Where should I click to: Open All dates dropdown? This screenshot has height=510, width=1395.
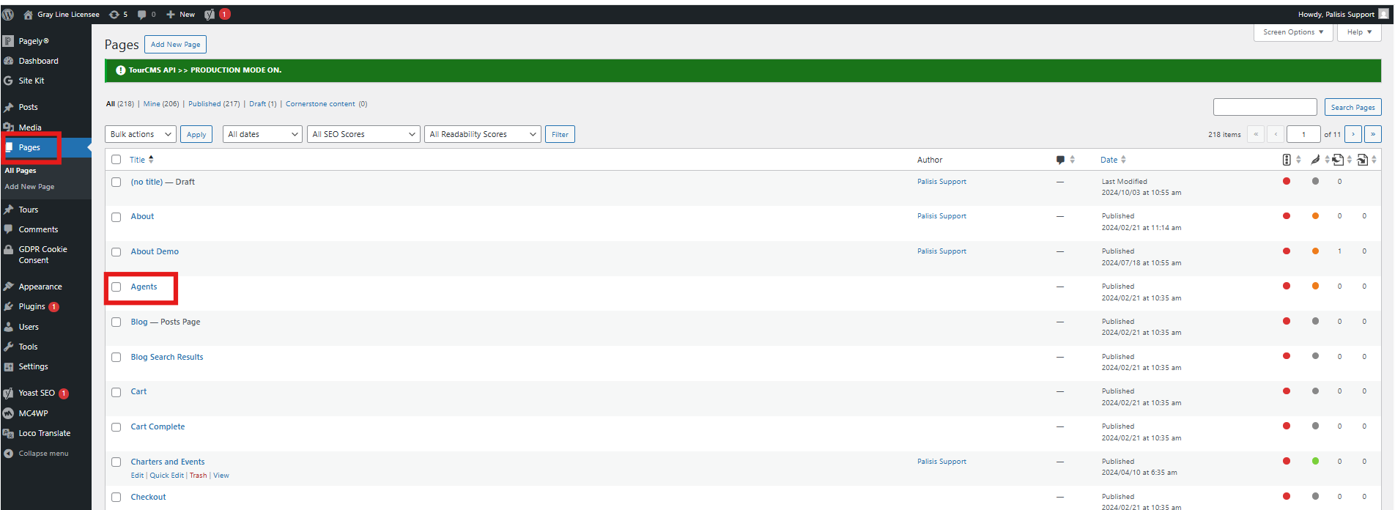[x=262, y=134]
